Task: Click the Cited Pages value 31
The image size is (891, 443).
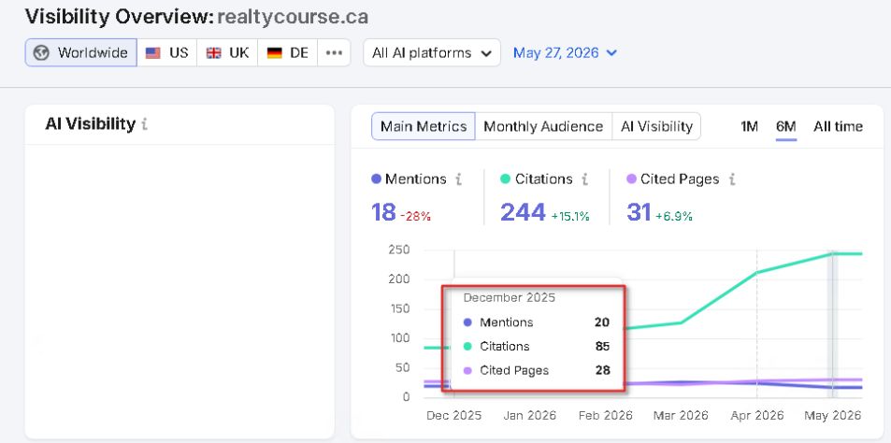Action: (x=639, y=212)
